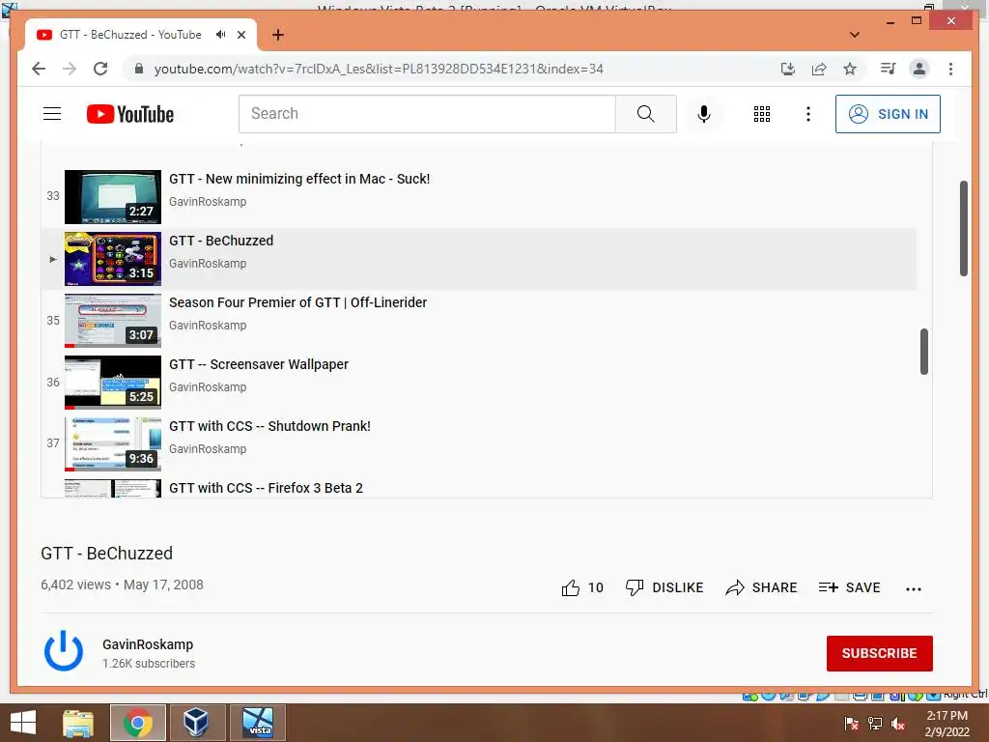Open VirtualBox from taskbar
The height and width of the screenshot is (742, 989).
[x=197, y=723]
